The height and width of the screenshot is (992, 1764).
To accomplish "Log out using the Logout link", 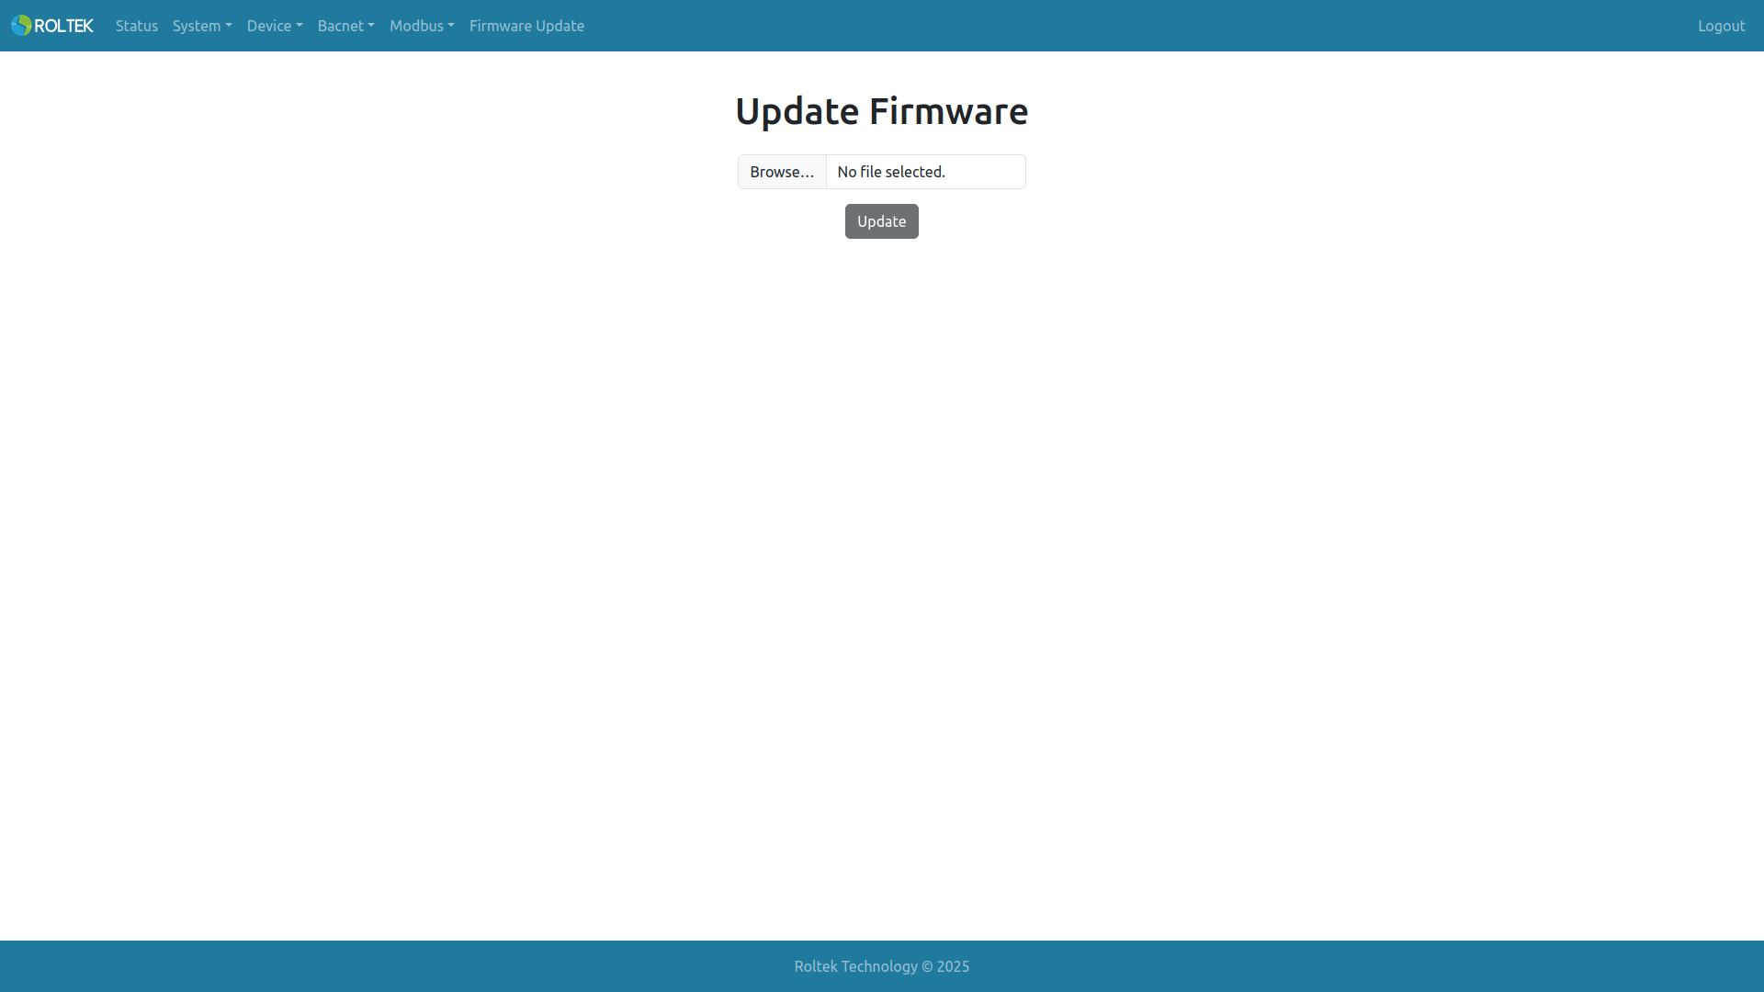I will (1721, 26).
